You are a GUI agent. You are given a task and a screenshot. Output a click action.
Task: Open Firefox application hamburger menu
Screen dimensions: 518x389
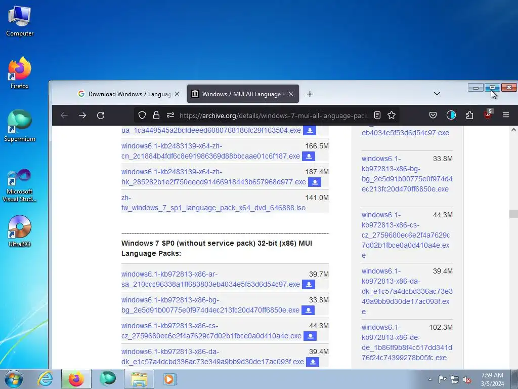(506, 115)
